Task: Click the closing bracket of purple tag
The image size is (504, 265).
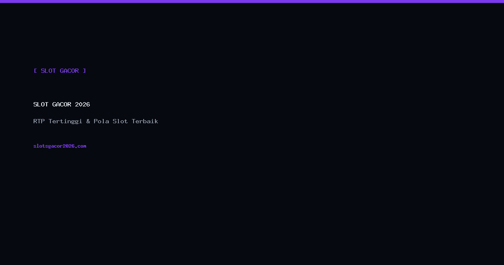Action: point(84,71)
